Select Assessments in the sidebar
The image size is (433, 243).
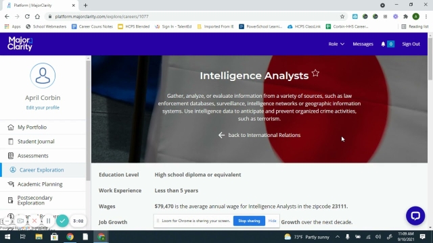click(x=43, y=156)
